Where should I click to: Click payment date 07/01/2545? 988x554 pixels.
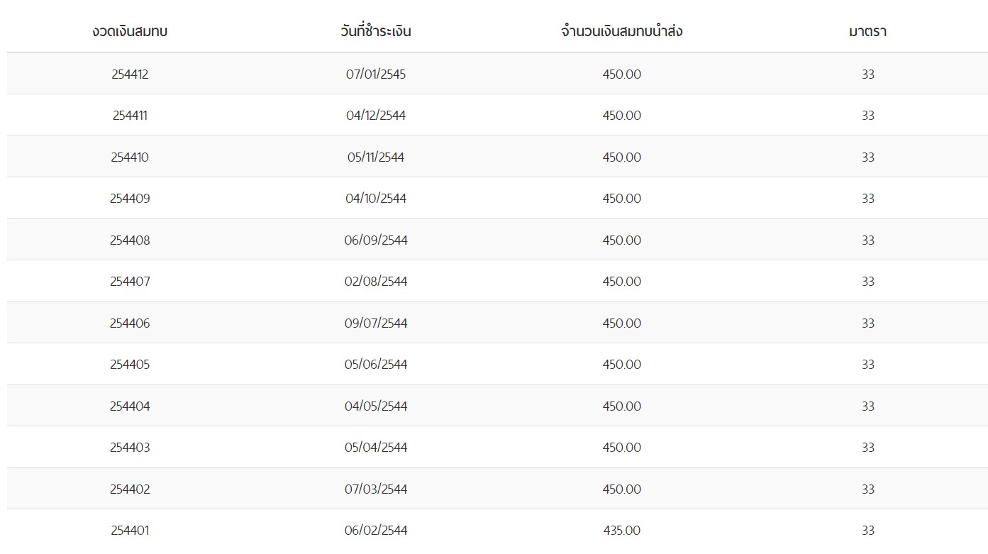(376, 74)
